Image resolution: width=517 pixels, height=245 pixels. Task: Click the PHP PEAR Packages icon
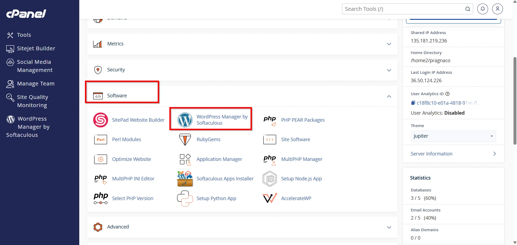270,120
